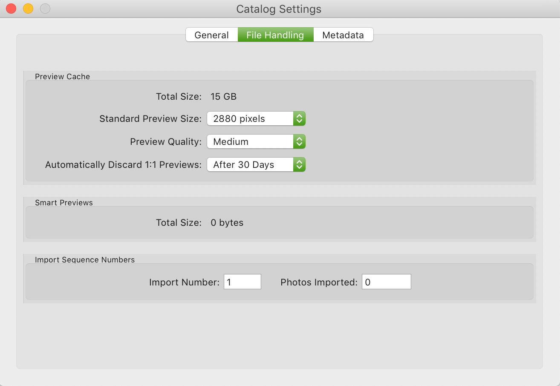
Task: Focus the Photos Imported input field
Action: pos(386,282)
